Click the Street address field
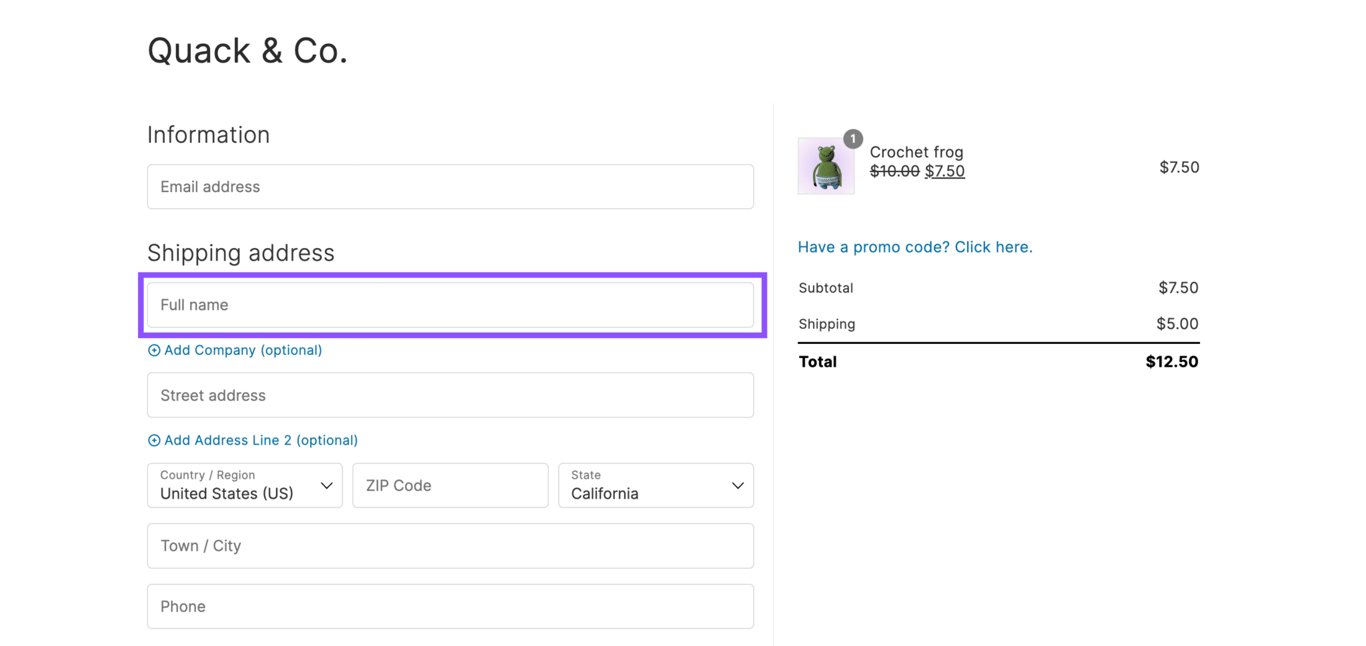 pyautogui.click(x=451, y=395)
